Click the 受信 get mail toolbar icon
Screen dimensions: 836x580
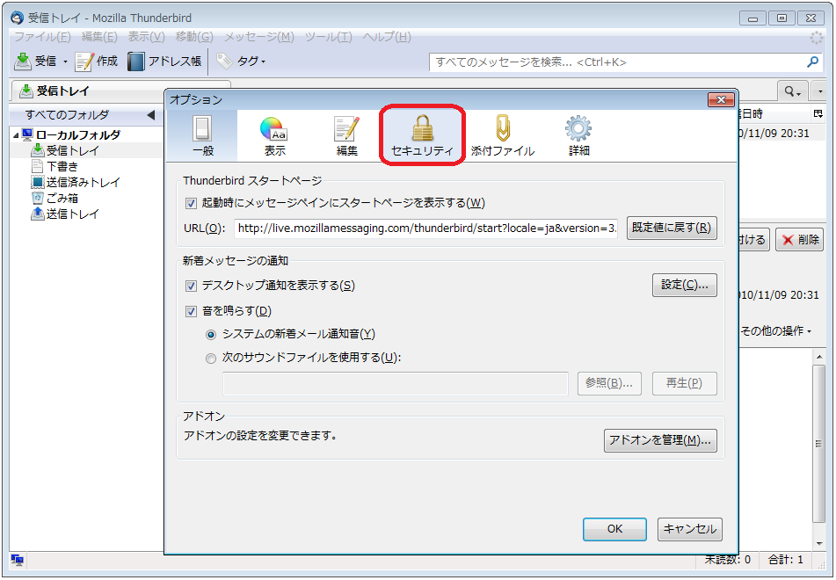click(23, 62)
